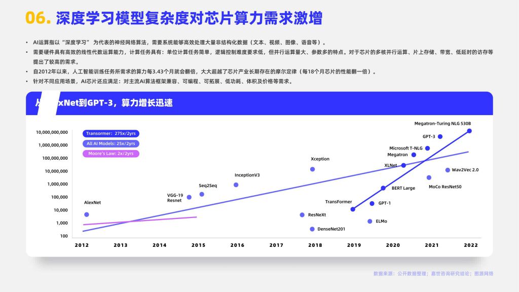Select the "All AI Models: 25x/2yrs" legend pill
Image resolution: width=519 pixels, height=292 pixels.
point(111,143)
